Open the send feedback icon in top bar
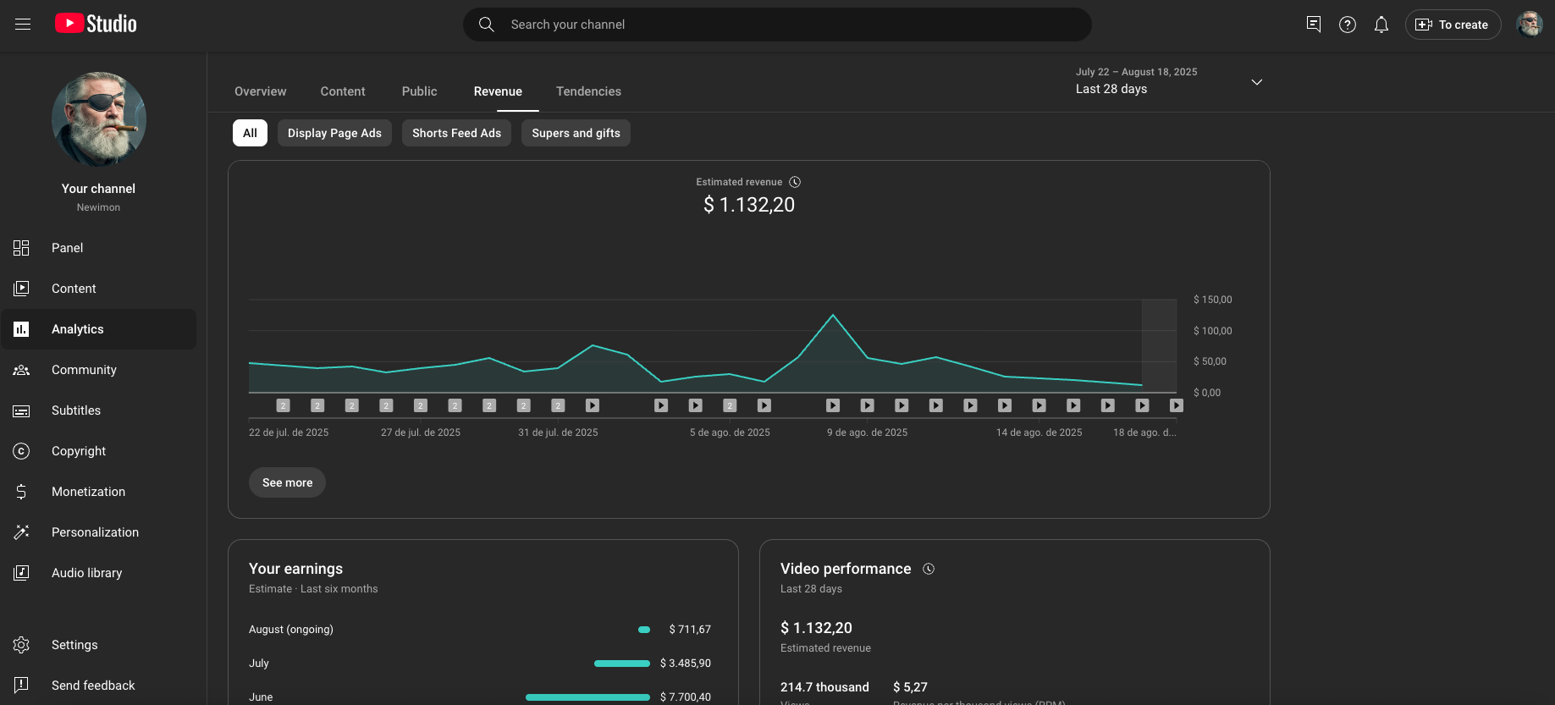1555x705 pixels. point(1313,25)
